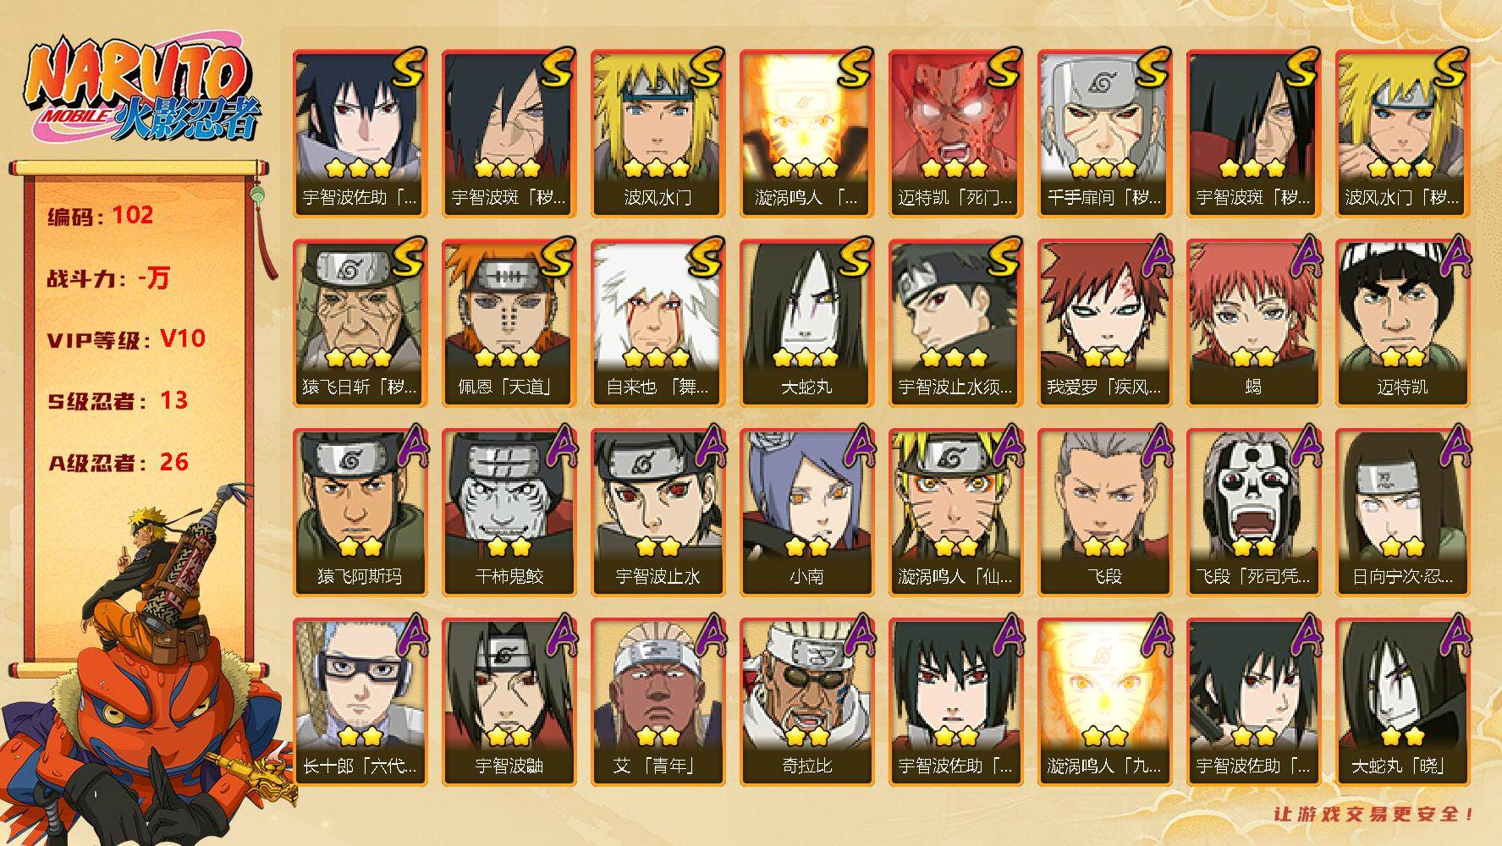Image resolution: width=1502 pixels, height=846 pixels.
Task: Click the star rating on 宇智波止水 A card
Action: [657, 547]
